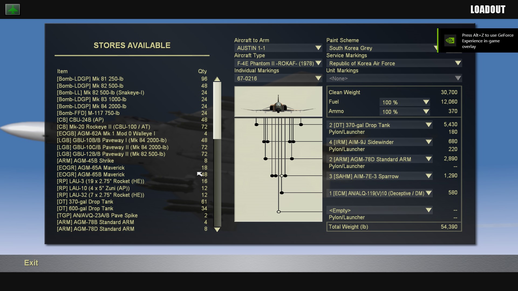Image resolution: width=518 pixels, height=291 pixels.
Task: Click the empty centerline station node on the pylon diagram
Action: 279,212
